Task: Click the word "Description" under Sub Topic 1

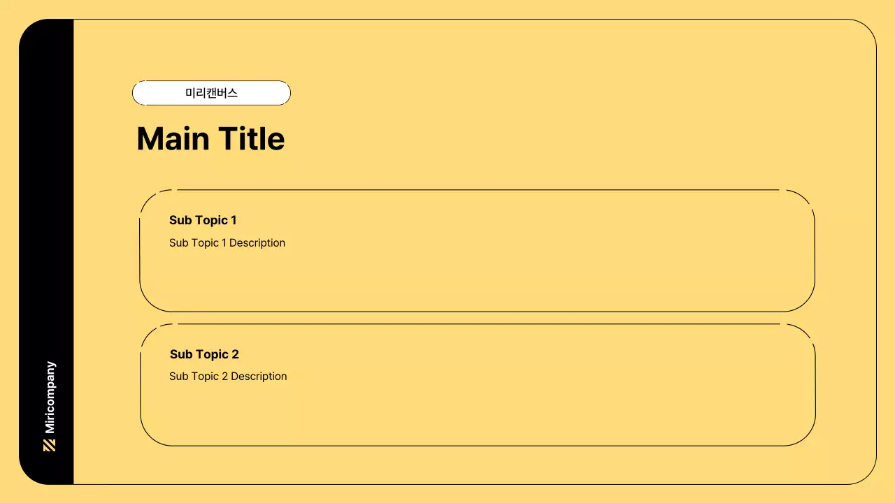Action: click(x=257, y=243)
